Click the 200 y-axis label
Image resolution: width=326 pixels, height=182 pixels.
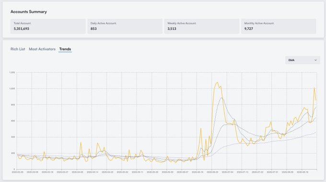tap(13, 153)
